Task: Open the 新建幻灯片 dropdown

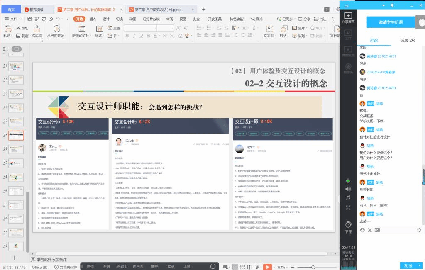Action: point(80,36)
